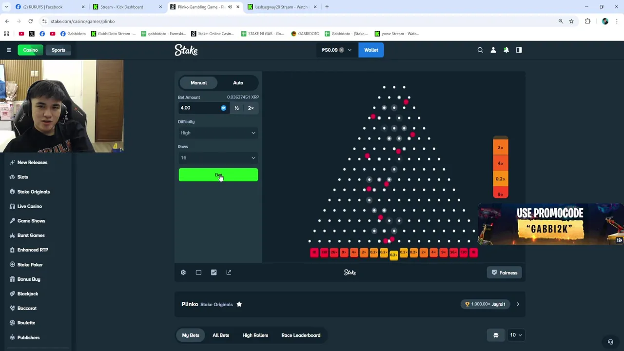Click the Stake Originals link beside Plinko title

(216, 304)
